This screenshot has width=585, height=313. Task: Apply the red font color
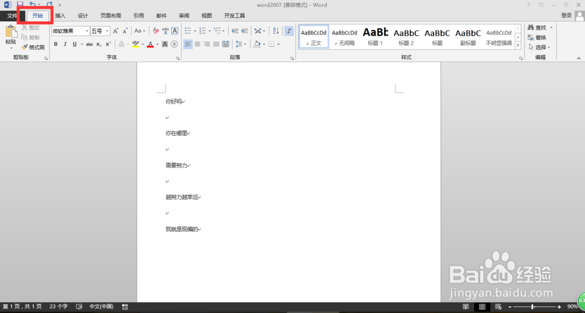150,44
